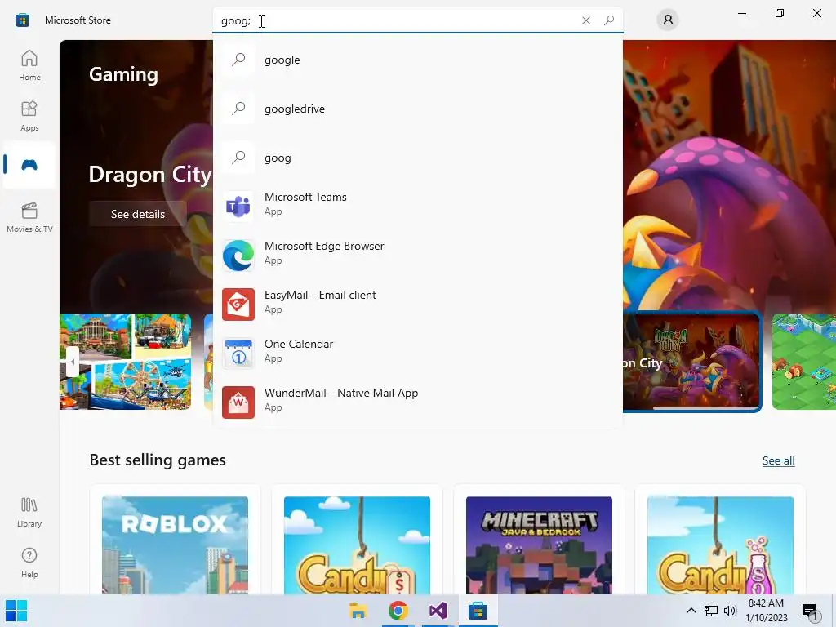Open Visual Studio from taskbar
836x627 pixels.
[x=438, y=611]
